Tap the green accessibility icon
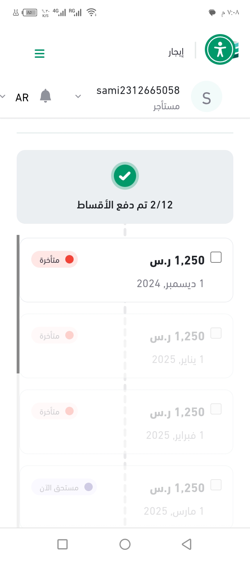 (x=220, y=50)
